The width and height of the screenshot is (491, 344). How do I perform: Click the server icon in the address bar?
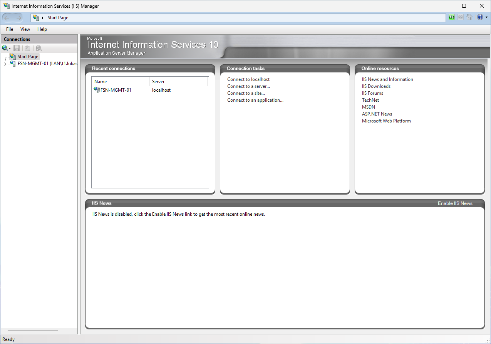point(36,17)
